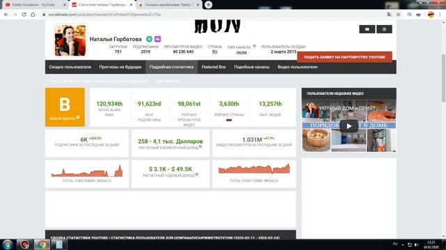Click the info icon by расчетный ежемесячный доход
Screen dimensions: 446x250
(201, 147)
